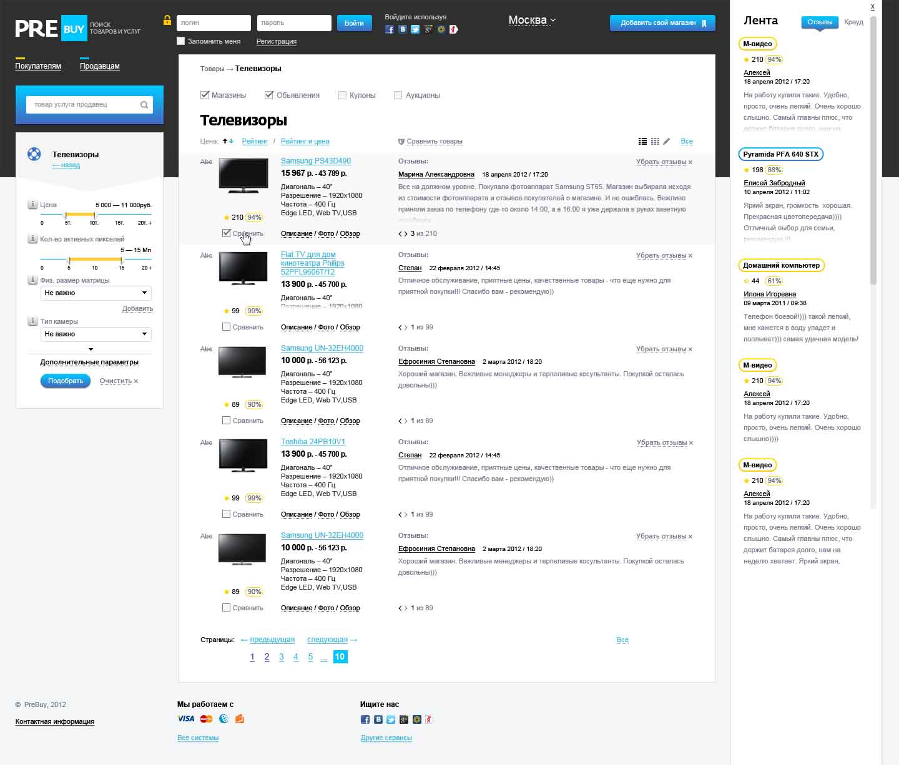Click the pixel count slider right handle

point(122,260)
